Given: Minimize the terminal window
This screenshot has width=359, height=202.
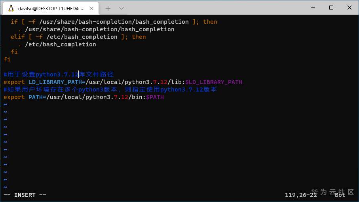Looking at the screenshot, I should pyautogui.click(x=313, y=8).
